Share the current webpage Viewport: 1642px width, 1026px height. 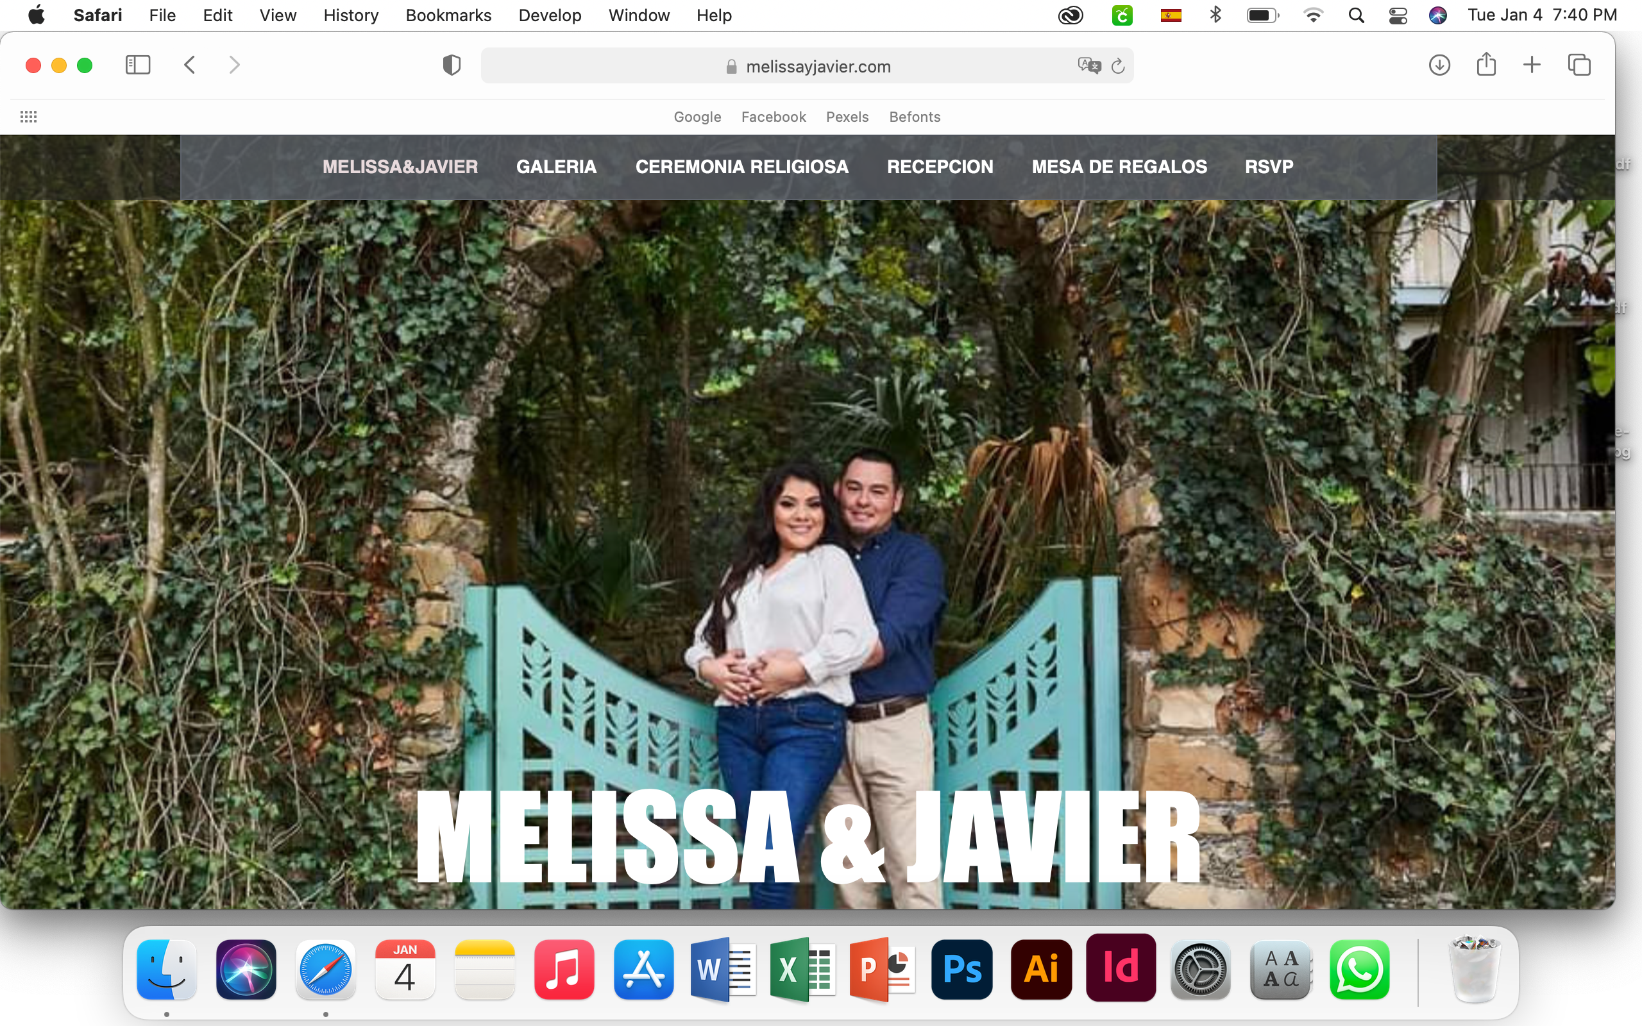pyautogui.click(x=1487, y=65)
